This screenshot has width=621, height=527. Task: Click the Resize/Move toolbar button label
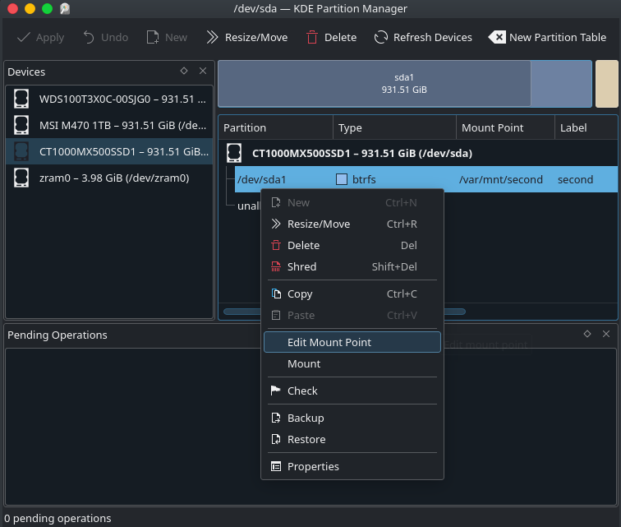tap(256, 37)
